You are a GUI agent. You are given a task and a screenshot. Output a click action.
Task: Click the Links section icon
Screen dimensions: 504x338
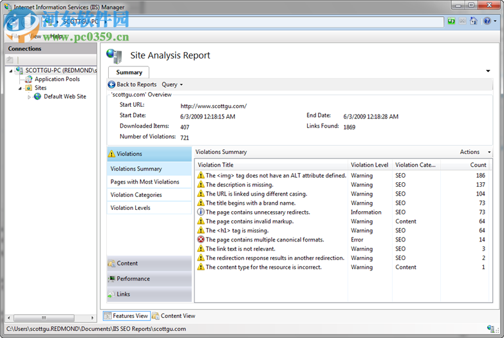pyautogui.click(x=111, y=294)
